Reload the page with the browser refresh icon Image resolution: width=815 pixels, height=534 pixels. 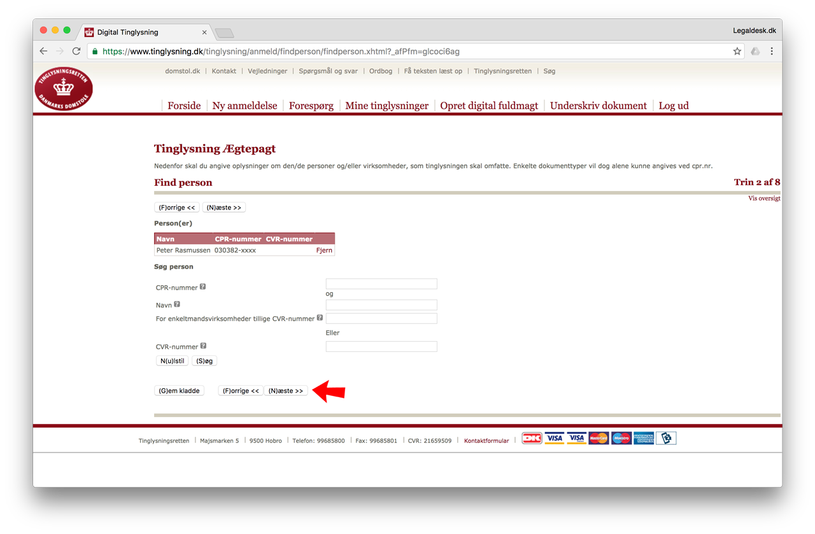[76, 51]
